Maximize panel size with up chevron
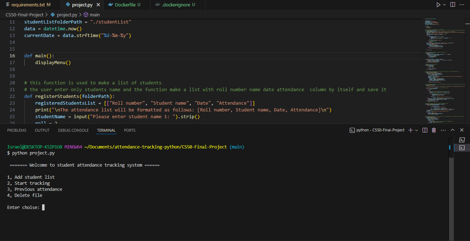Image resolution: width=470 pixels, height=241 pixels. click(x=453, y=130)
